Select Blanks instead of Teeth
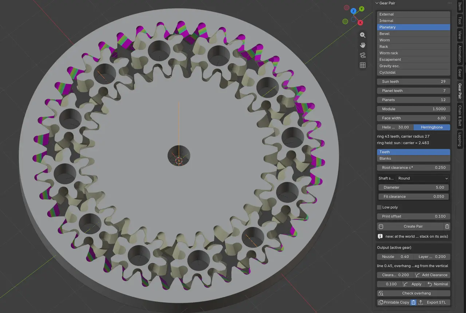The width and height of the screenshot is (466, 313). [x=414, y=159]
